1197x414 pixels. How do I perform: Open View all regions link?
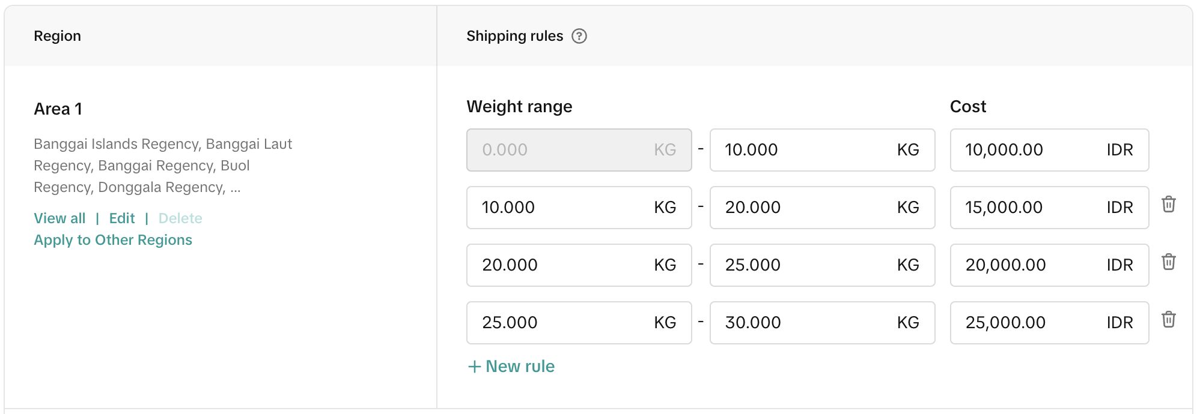pos(59,218)
